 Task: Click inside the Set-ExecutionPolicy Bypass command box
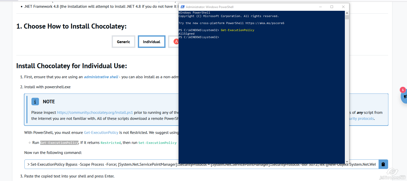101,164
